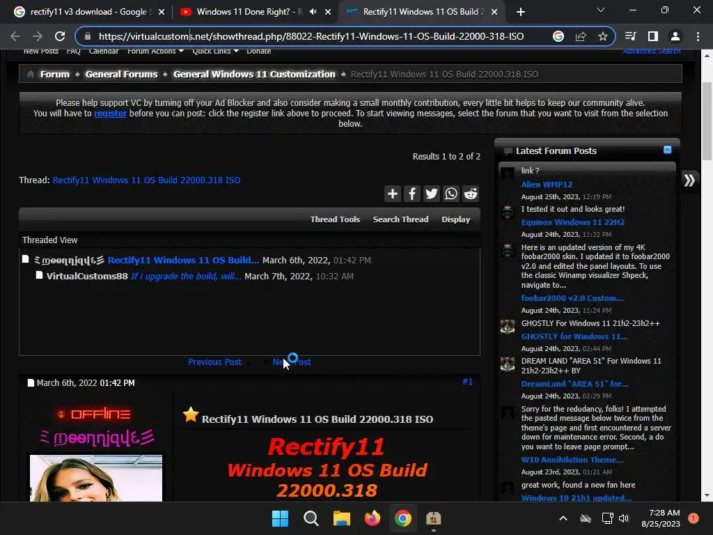Reload the page
Image resolution: width=713 pixels, height=535 pixels.
click(60, 36)
